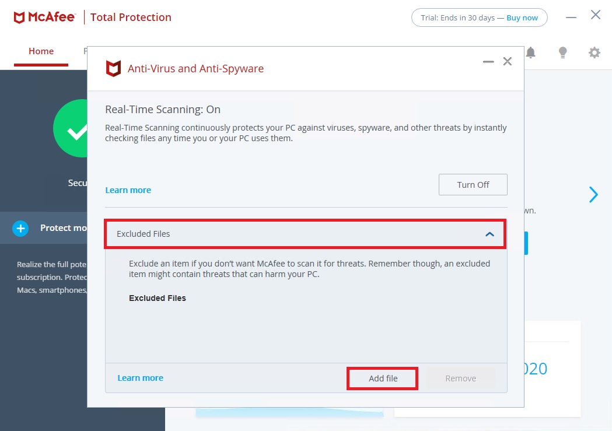
Task: Click the blue plus Protect more icon
Action: [20, 228]
